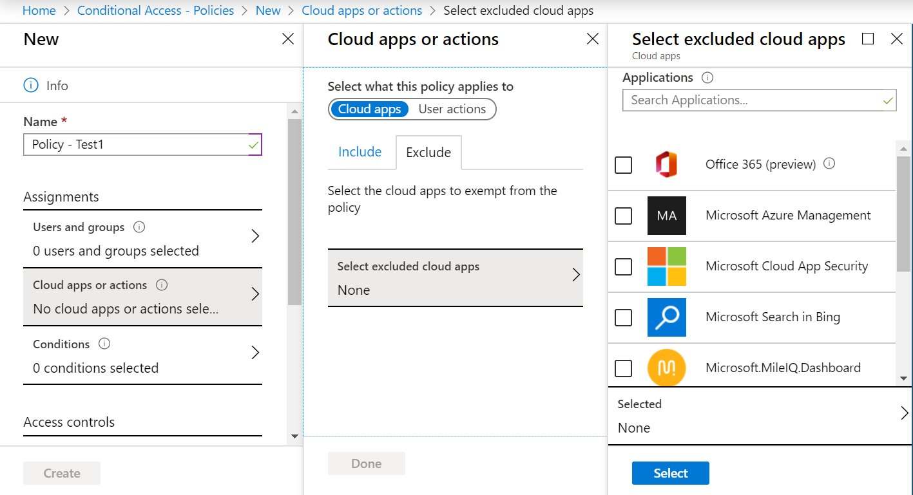This screenshot has width=913, height=495.
Task: Switch to the Include tab
Action: (x=360, y=152)
